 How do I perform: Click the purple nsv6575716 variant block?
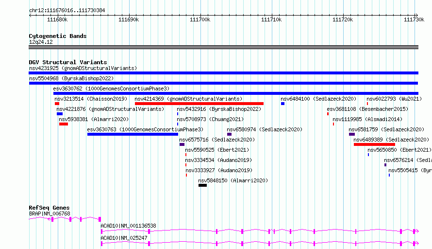182,144
